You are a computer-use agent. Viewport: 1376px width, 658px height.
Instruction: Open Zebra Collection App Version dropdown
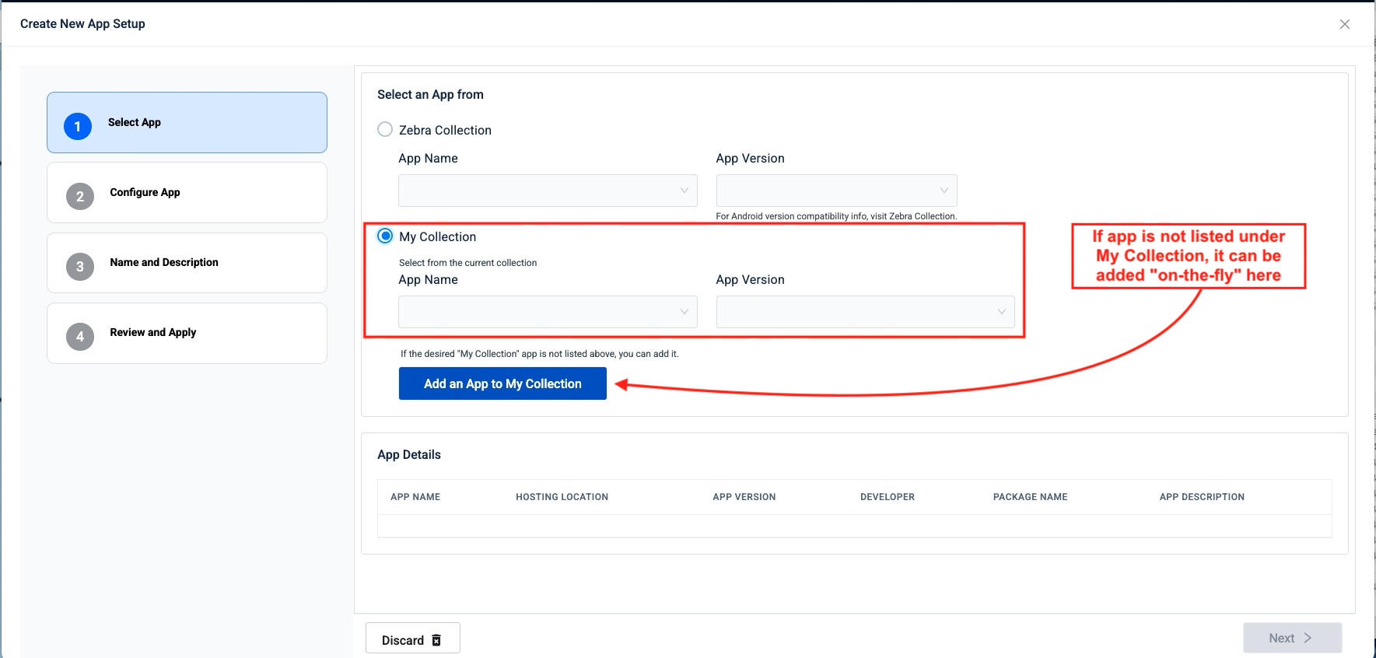tap(836, 191)
